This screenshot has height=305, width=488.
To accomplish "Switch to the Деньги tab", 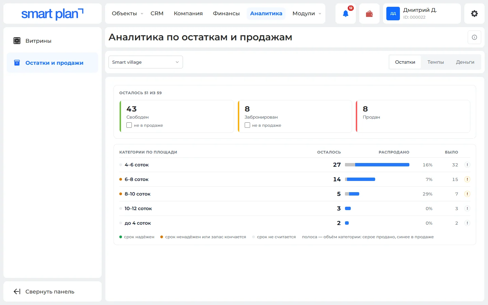I will [465, 62].
